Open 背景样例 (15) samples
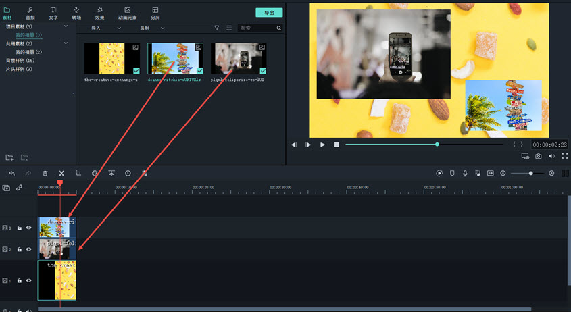Screen dimensions: 571x312 tap(20, 60)
